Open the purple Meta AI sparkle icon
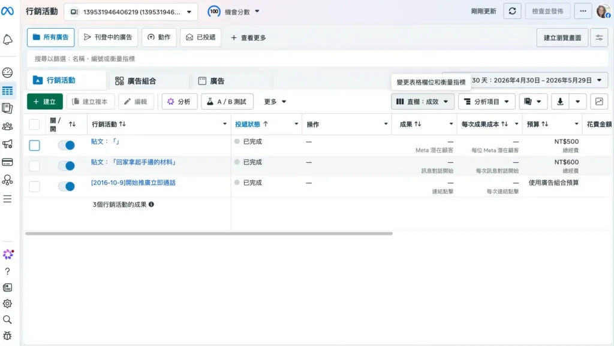The image size is (614, 346). click(x=8, y=254)
